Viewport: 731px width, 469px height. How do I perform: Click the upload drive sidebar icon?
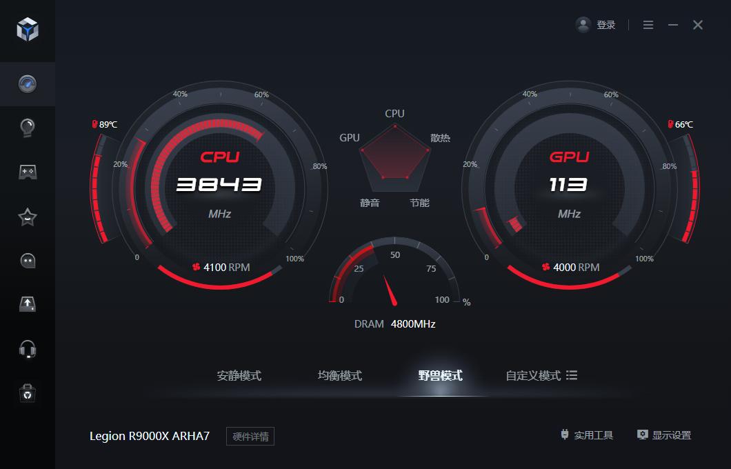28,304
